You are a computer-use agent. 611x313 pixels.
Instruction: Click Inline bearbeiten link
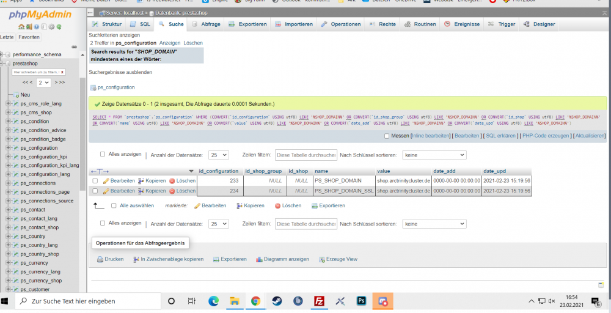coord(430,136)
